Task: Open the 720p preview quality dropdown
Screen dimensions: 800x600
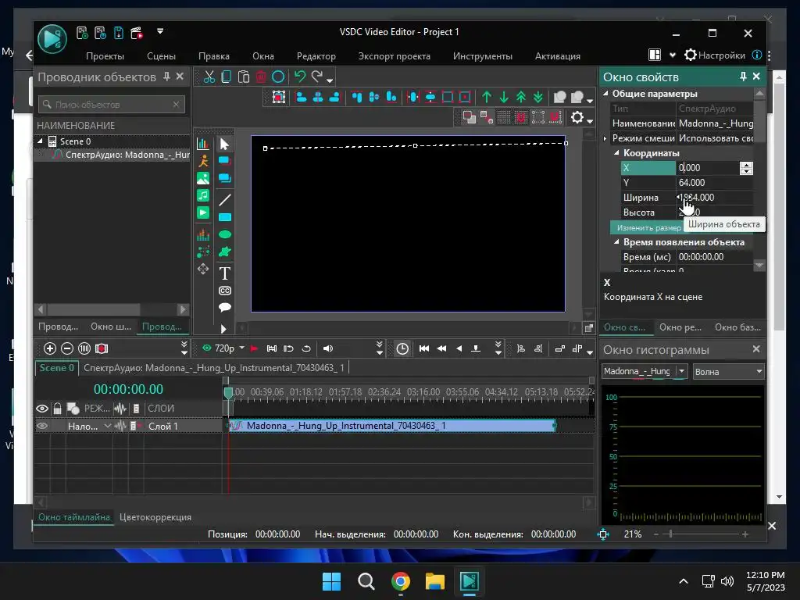Action: (241, 348)
